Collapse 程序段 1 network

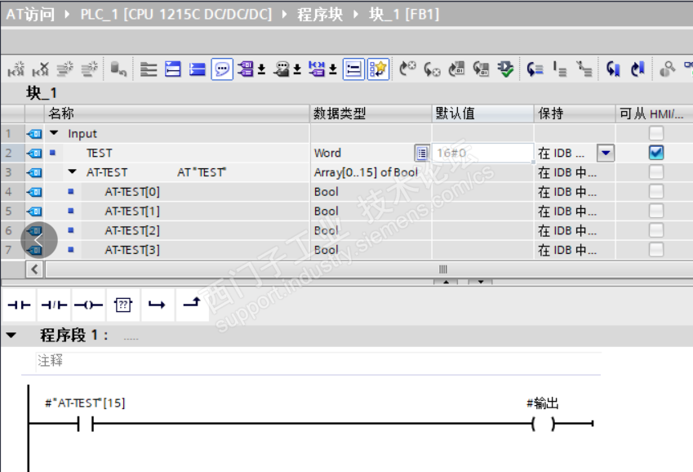[11, 336]
